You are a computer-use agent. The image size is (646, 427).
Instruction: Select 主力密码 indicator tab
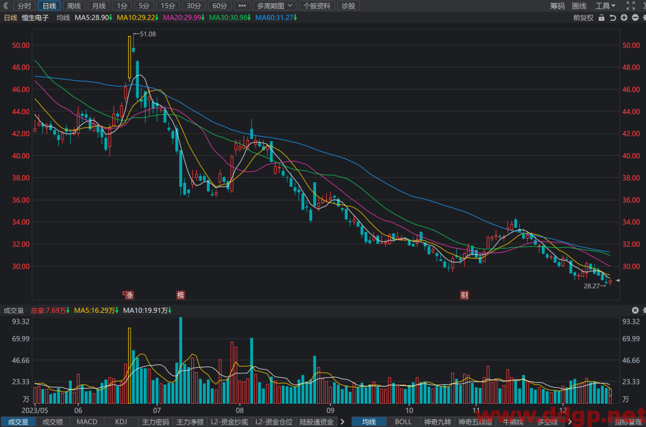[x=155, y=422]
